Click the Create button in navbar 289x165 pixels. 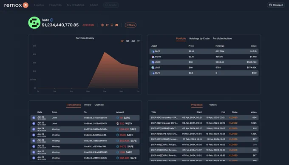pos(111,5)
